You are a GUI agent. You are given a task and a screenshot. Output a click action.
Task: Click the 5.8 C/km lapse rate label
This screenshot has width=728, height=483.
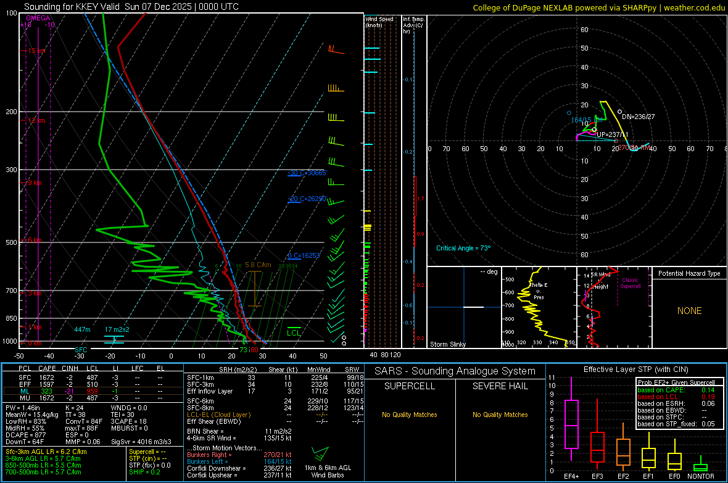click(258, 265)
